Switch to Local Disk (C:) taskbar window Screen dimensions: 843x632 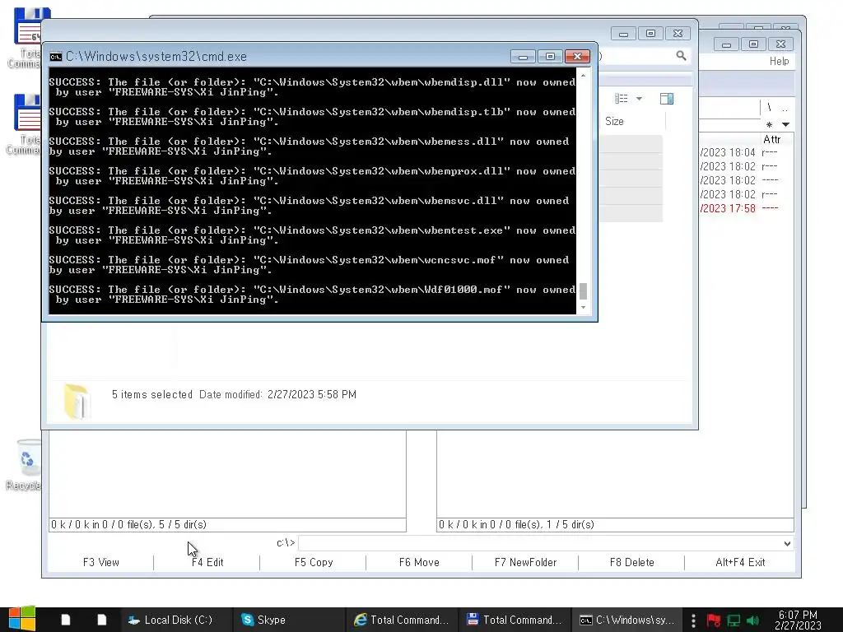tap(171, 620)
